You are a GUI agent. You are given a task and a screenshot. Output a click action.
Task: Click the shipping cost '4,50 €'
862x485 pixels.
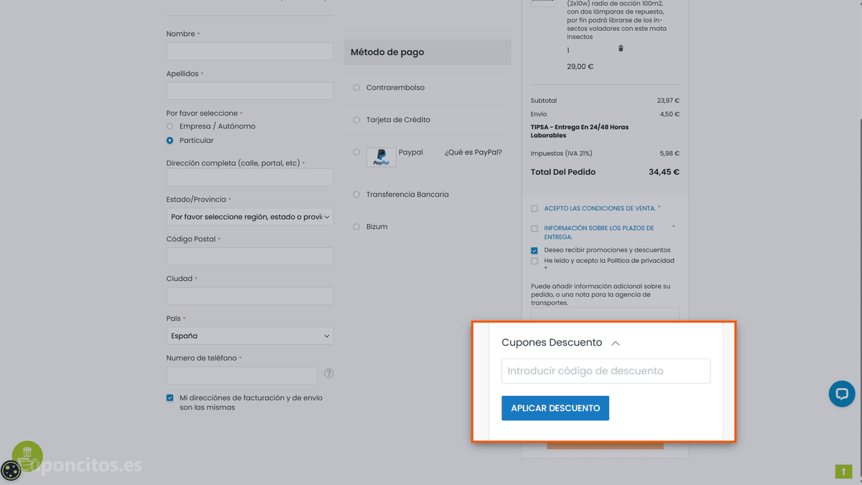(x=669, y=114)
